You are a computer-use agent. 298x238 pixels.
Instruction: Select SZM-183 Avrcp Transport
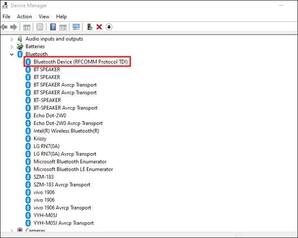point(62,184)
